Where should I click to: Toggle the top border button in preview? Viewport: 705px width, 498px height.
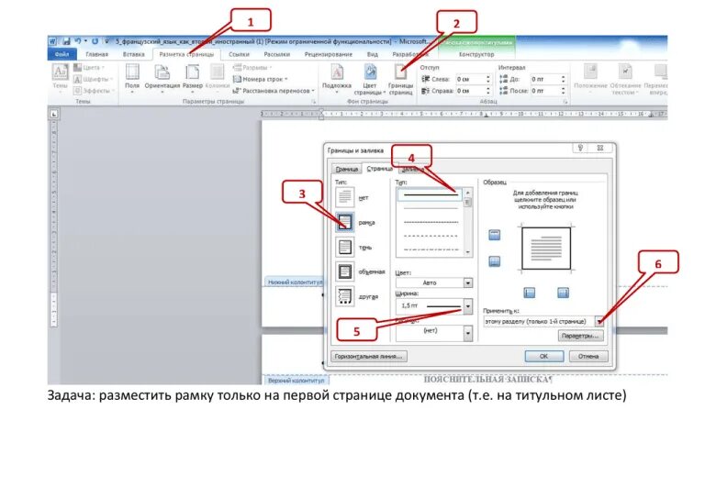pyautogui.click(x=494, y=235)
